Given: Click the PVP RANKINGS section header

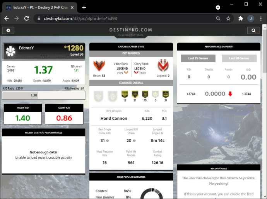Looking at the screenshot, I should click(131, 53).
